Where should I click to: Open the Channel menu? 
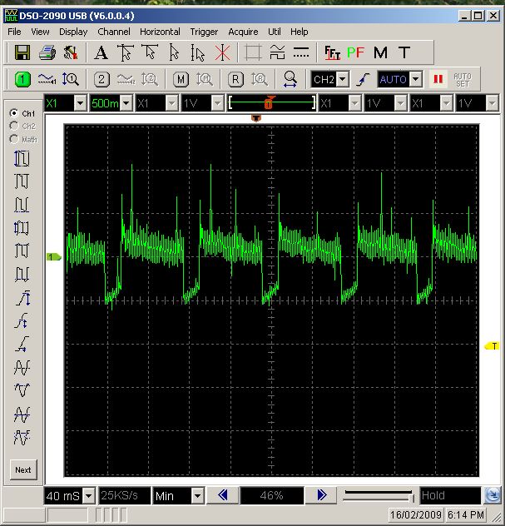pos(114,32)
